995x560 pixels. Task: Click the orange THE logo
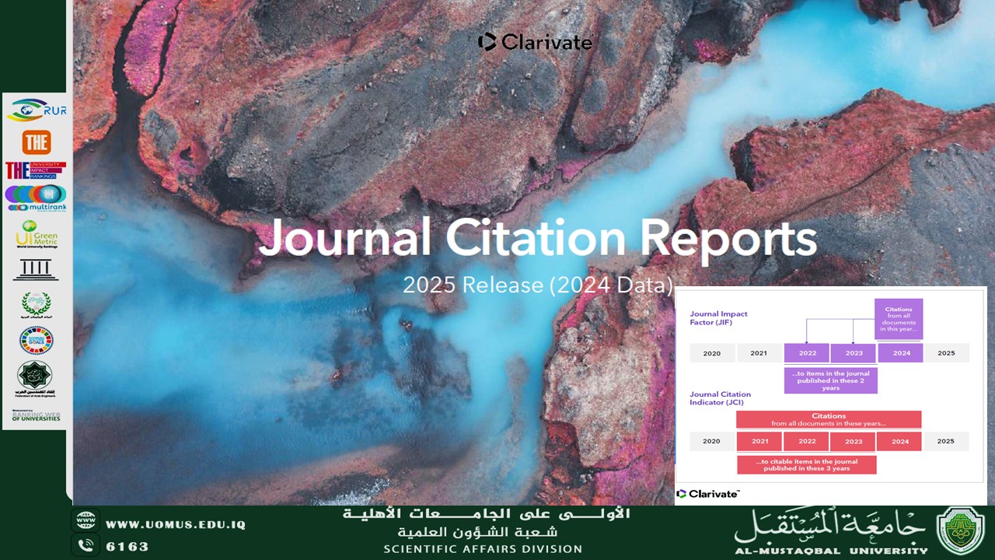[x=36, y=142]
